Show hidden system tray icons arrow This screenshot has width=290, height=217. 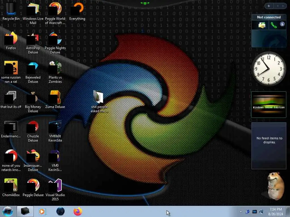pyautogui.click(x=241, y=212)
